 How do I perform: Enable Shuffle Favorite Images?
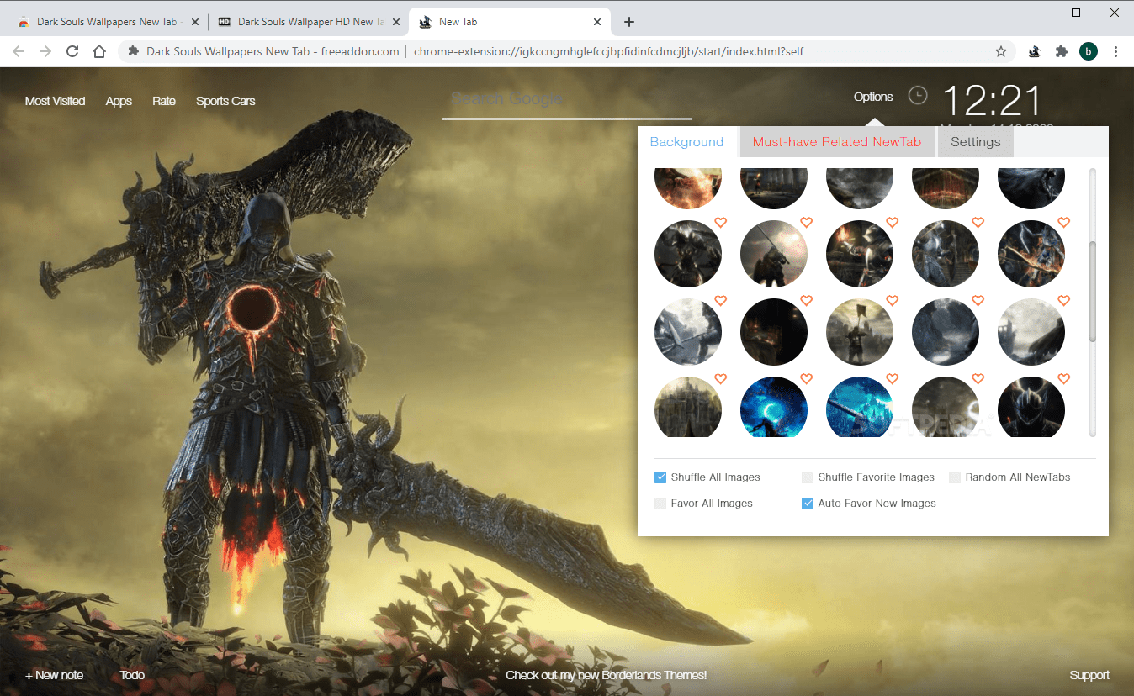coord(808,477)
